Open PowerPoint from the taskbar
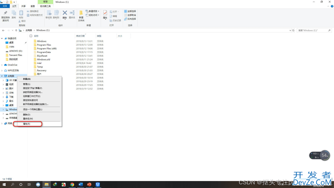Viewport: 334px width, 188px height. [89, 185]
